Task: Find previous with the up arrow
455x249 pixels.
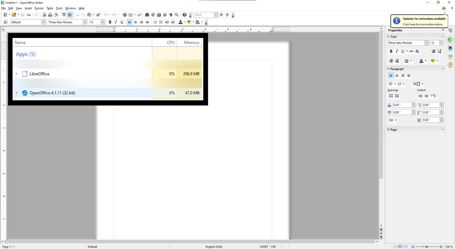Action: coord(227,15)
